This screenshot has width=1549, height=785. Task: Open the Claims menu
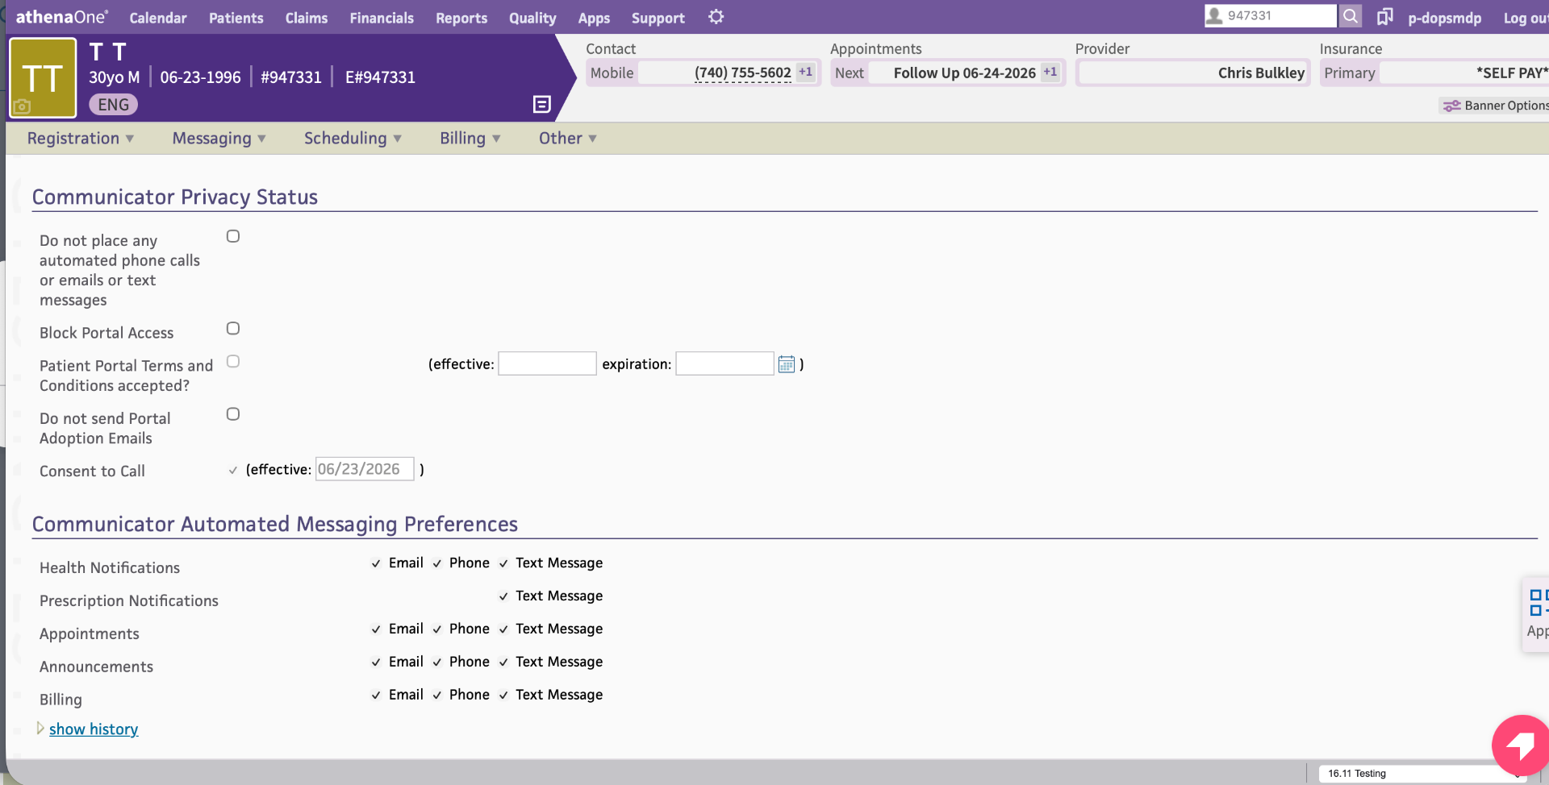coord(307,18)
